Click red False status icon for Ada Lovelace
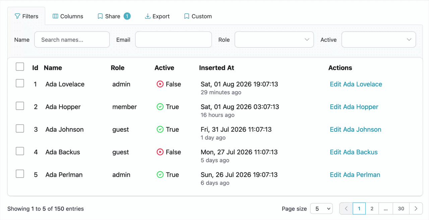 [160, 84]
